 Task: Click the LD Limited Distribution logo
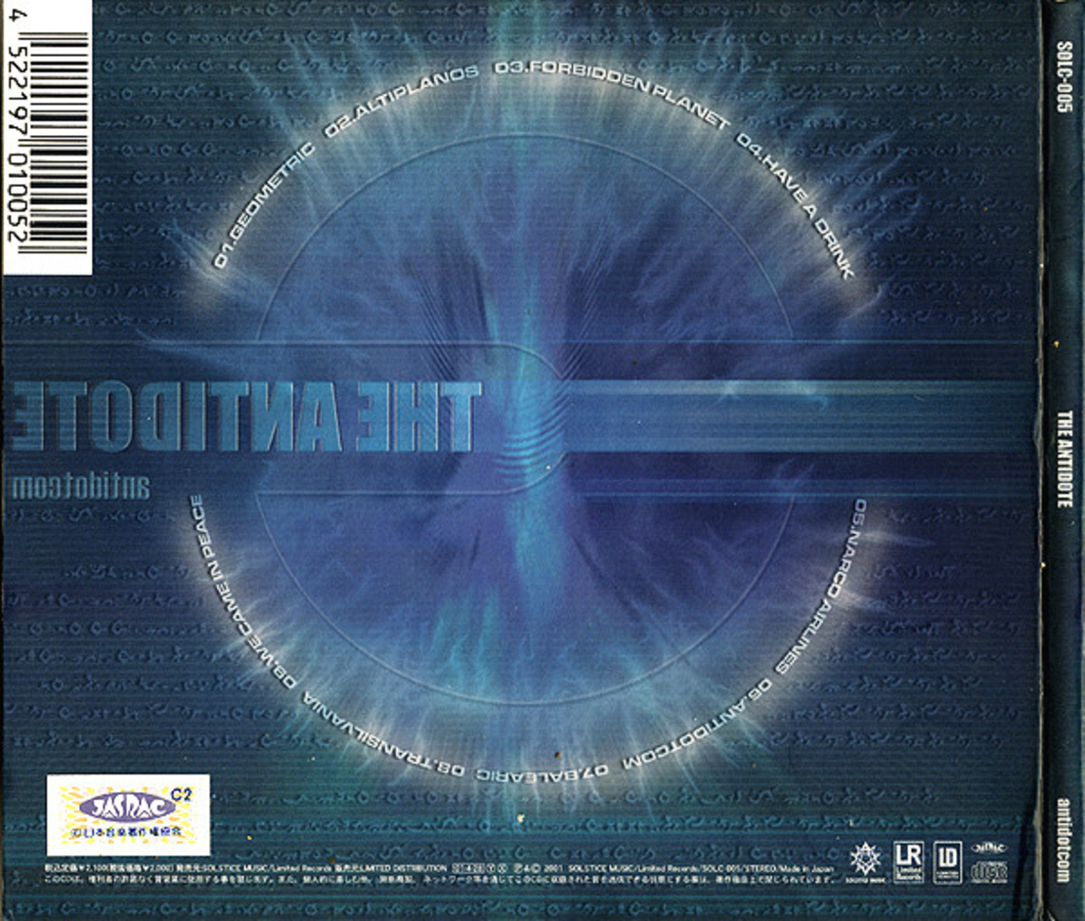[x=947, y=862]
